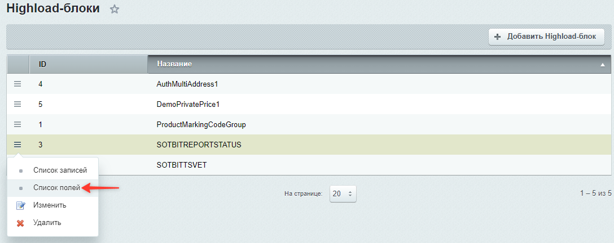Screen dimensions: 614x243
Task: Choose Список полей in context menu
Action: click(x=57, y=188)
